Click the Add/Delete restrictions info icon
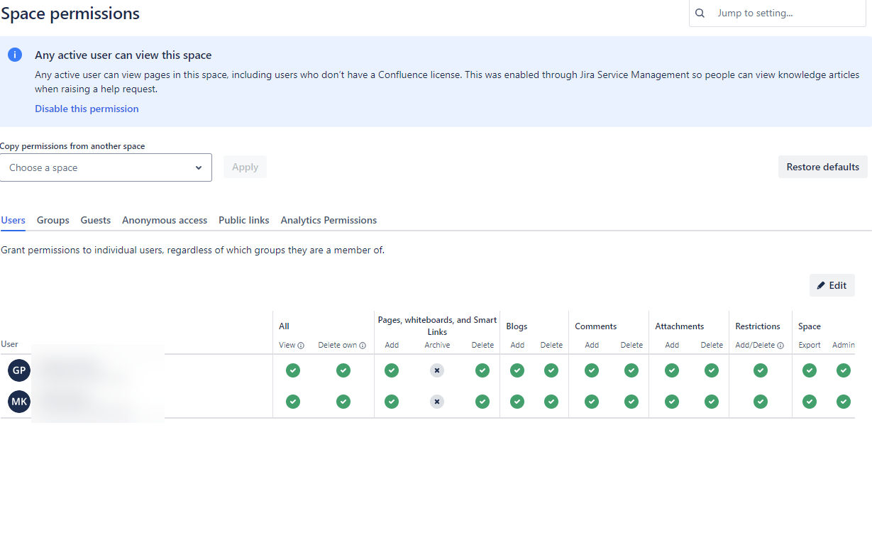This screenshot has height=540, width=872. click(x=780, y=346)
